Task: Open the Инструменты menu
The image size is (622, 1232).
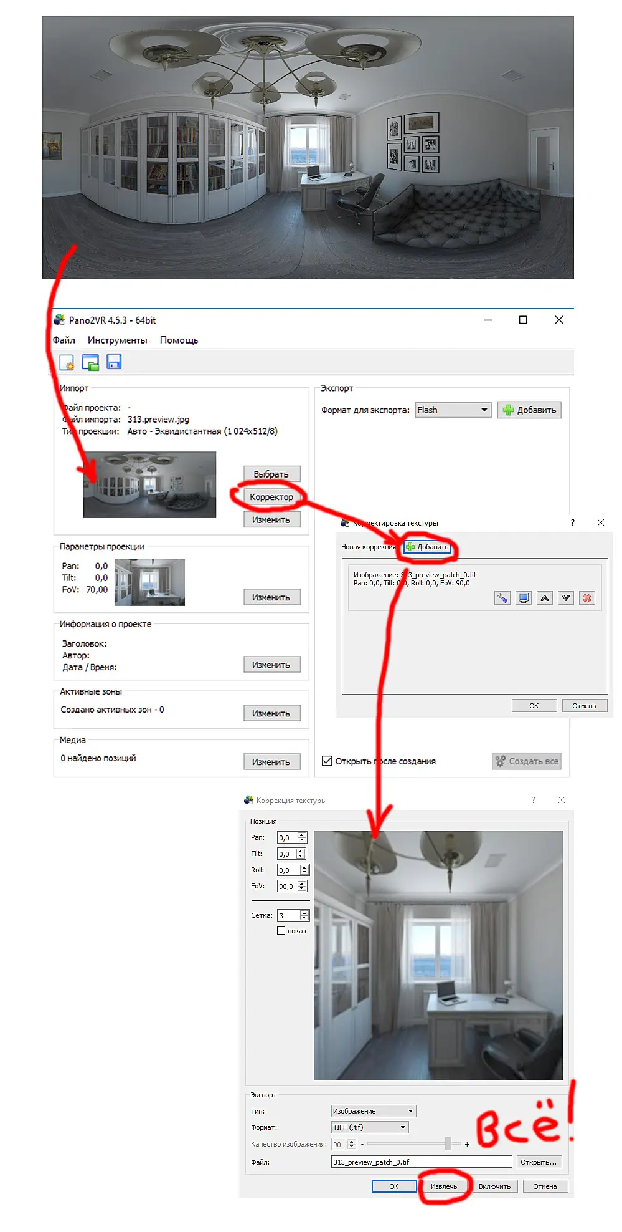Action: 117,340
